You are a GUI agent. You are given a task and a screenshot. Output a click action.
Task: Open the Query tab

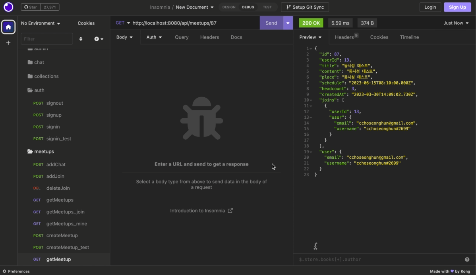[182, 37]
